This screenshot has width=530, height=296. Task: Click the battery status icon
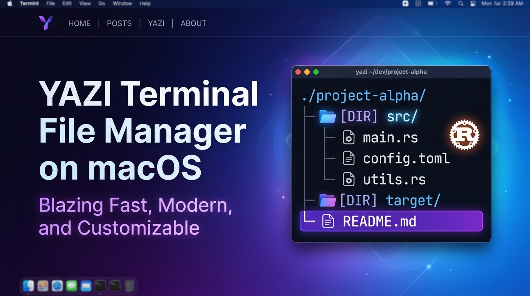coord(433,3)
